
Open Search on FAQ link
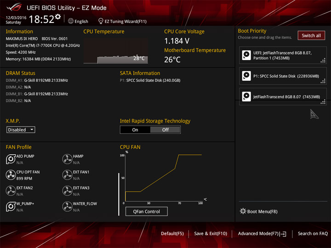click(313, 234)
